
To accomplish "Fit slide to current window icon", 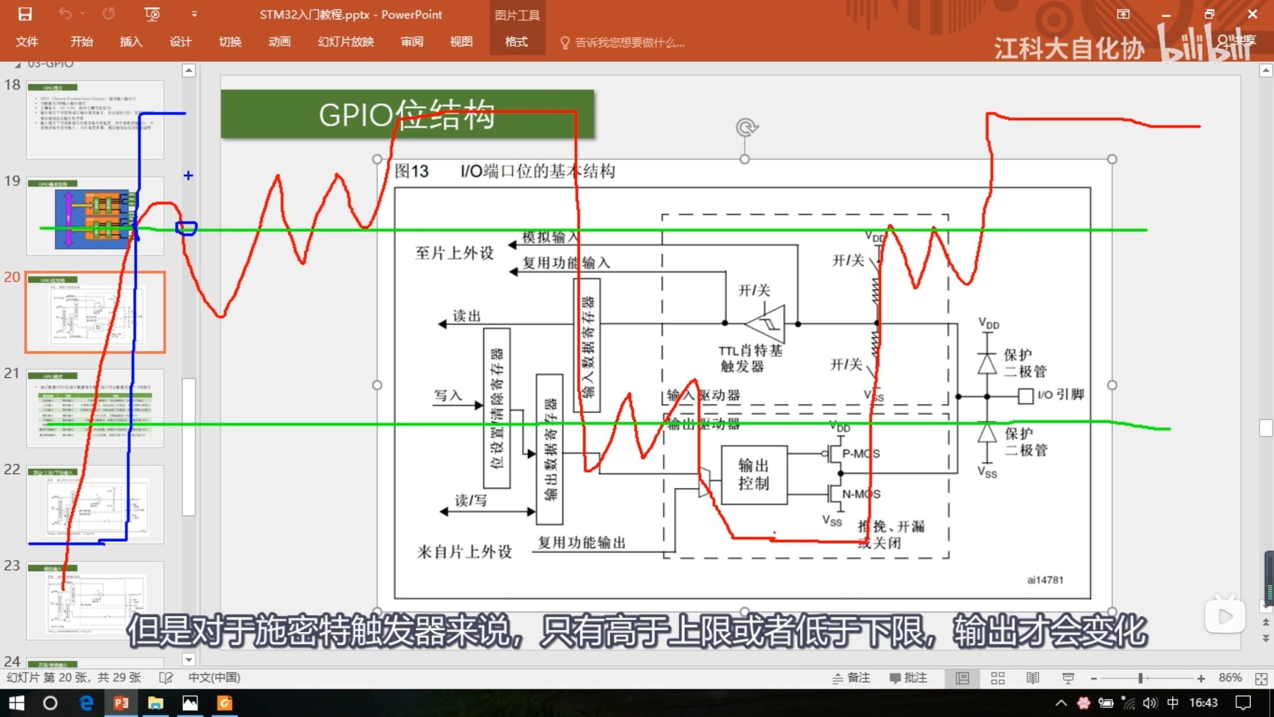I will tap(1261, 678).
